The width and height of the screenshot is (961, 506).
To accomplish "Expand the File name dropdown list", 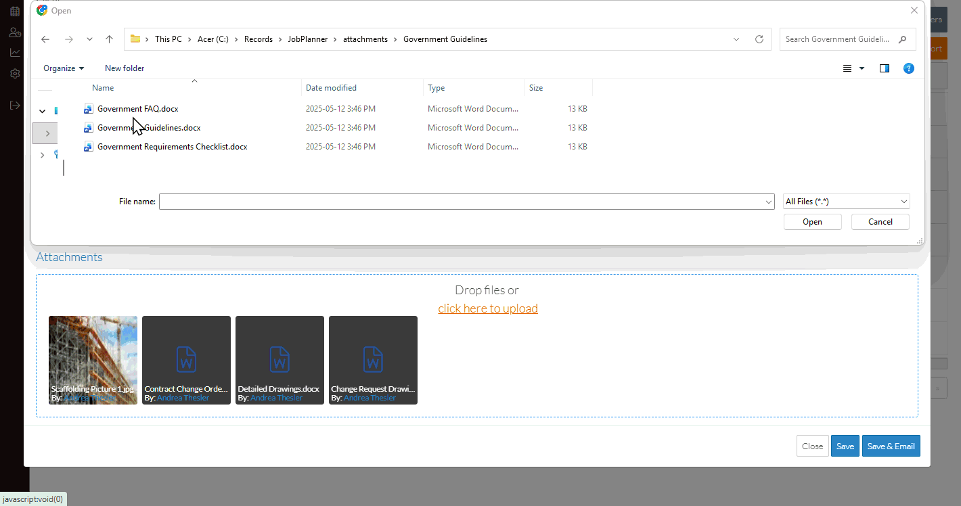I will coord(769,202).
